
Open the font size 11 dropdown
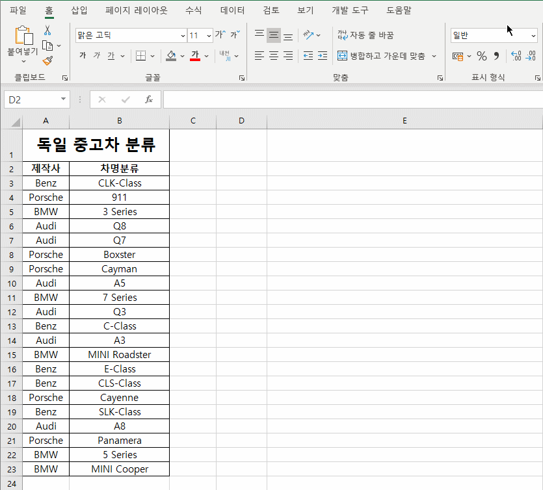[x=209, y=36]
